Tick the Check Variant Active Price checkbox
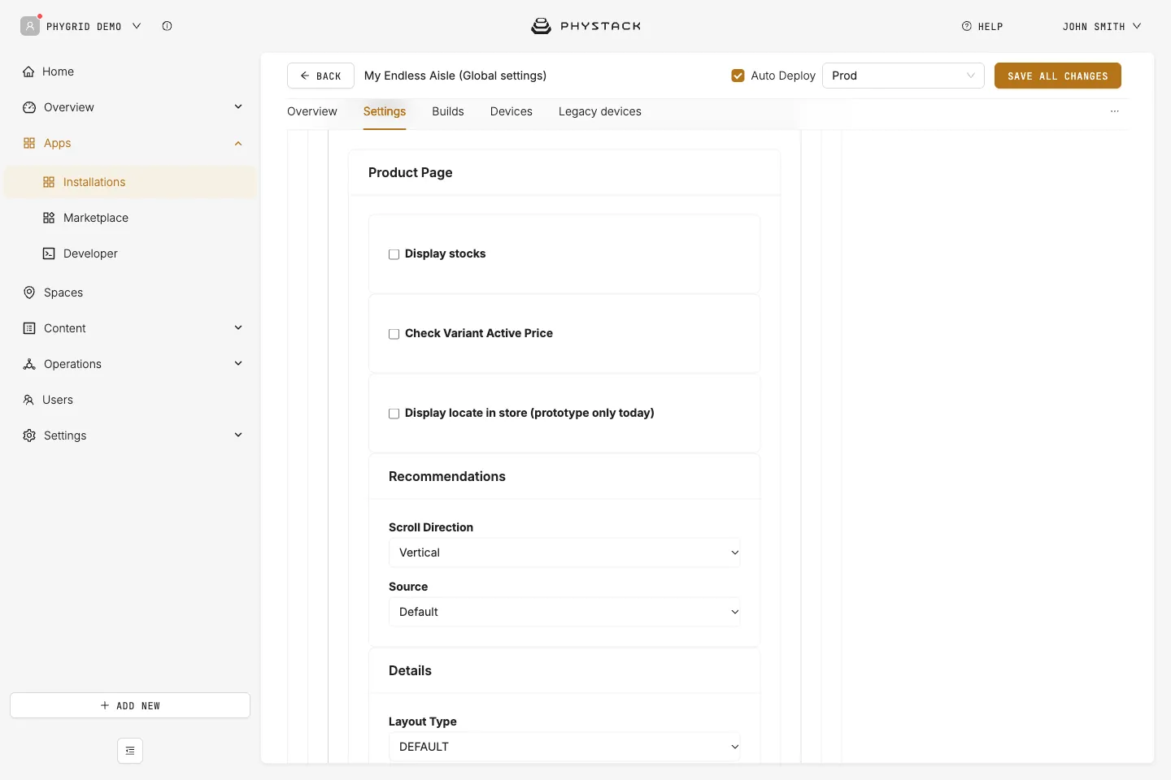The height and width of the screenshot is (780, 1171). click(x=394, y=334)
